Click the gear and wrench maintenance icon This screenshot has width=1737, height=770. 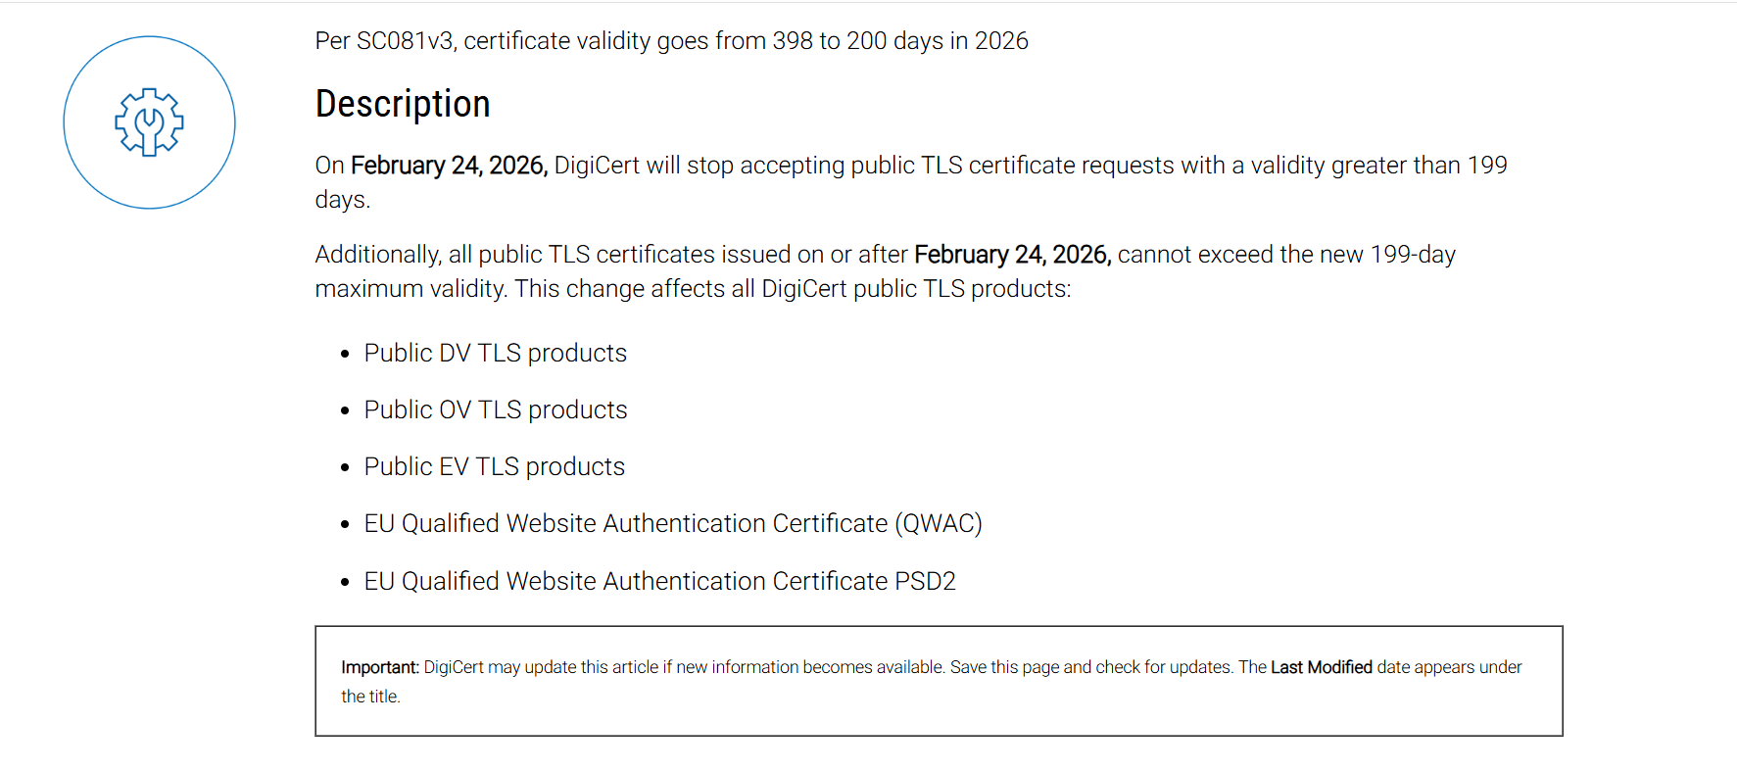click(x=149, y=122)
